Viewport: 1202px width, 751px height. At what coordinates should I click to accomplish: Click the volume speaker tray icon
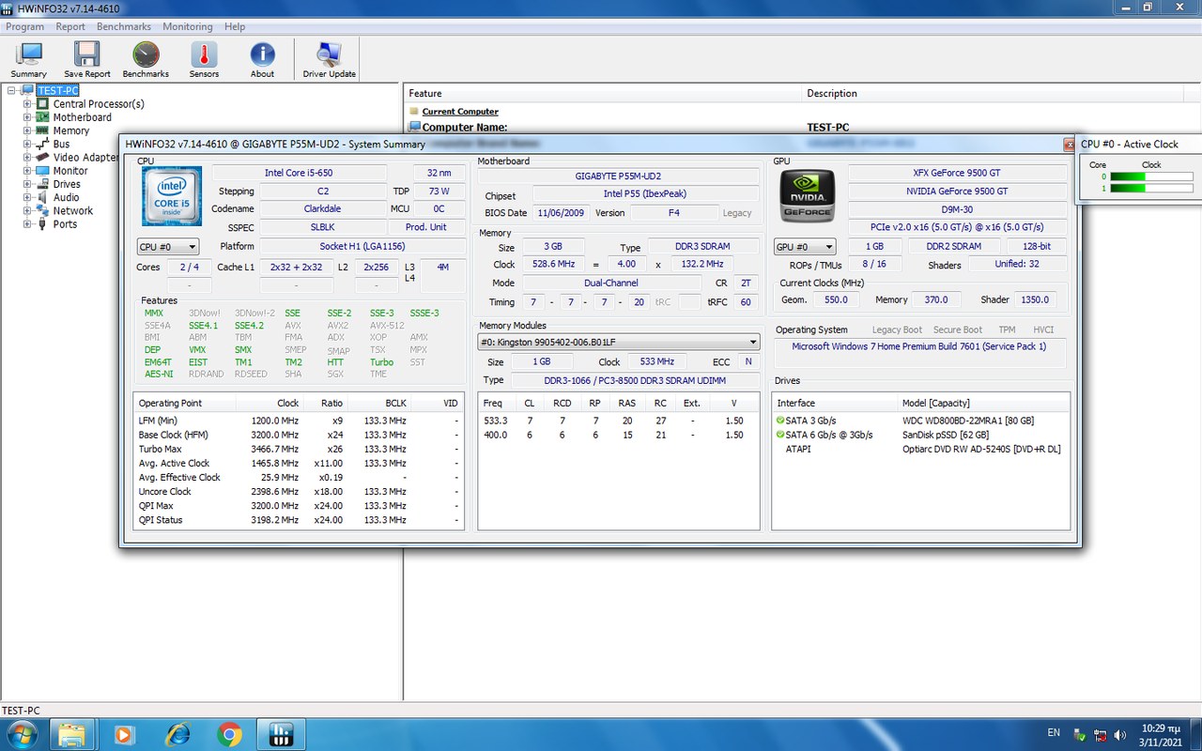[1120, 734]
